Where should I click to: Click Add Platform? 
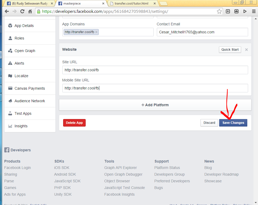(155, 105)
